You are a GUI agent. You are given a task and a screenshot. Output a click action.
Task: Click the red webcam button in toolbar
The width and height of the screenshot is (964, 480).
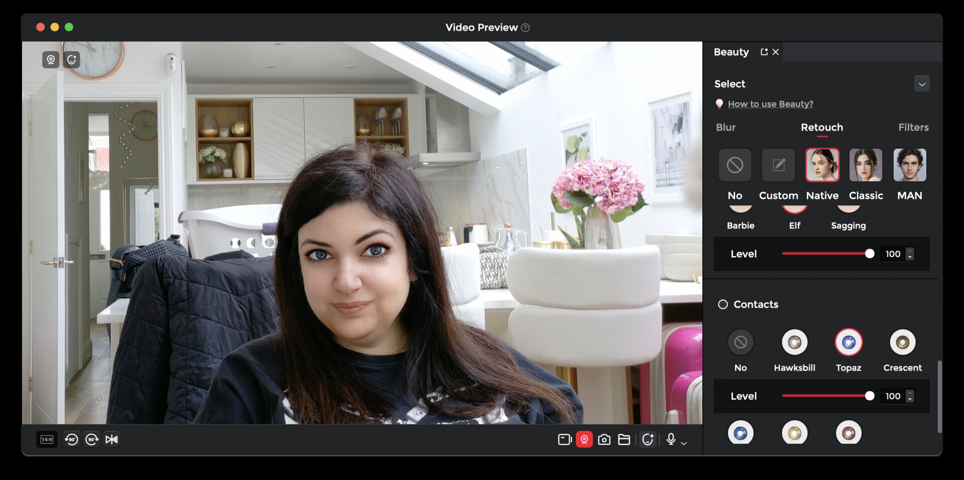[584, 440]
